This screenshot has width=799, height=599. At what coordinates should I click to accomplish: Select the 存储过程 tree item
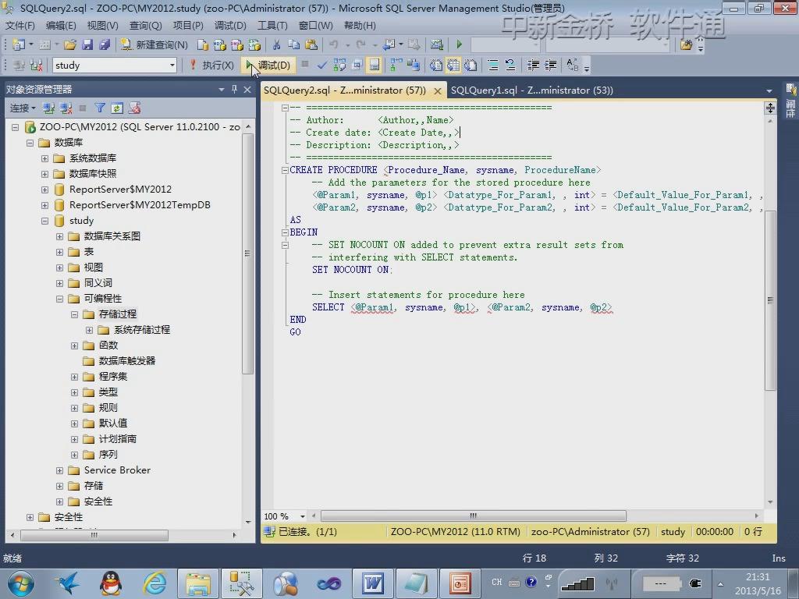(118, 314)
